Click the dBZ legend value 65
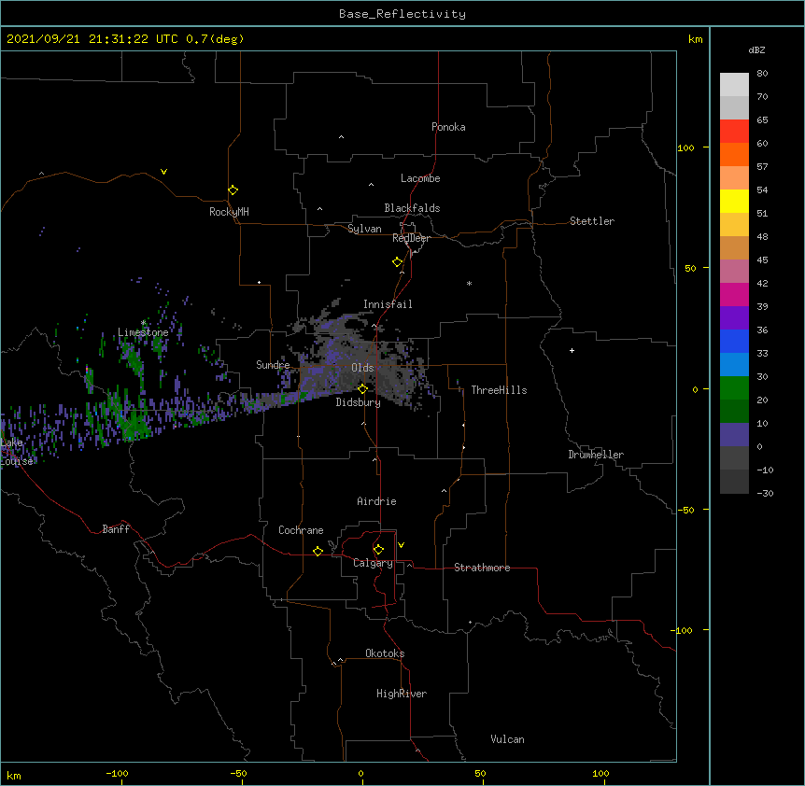 (x=762, y=120)
